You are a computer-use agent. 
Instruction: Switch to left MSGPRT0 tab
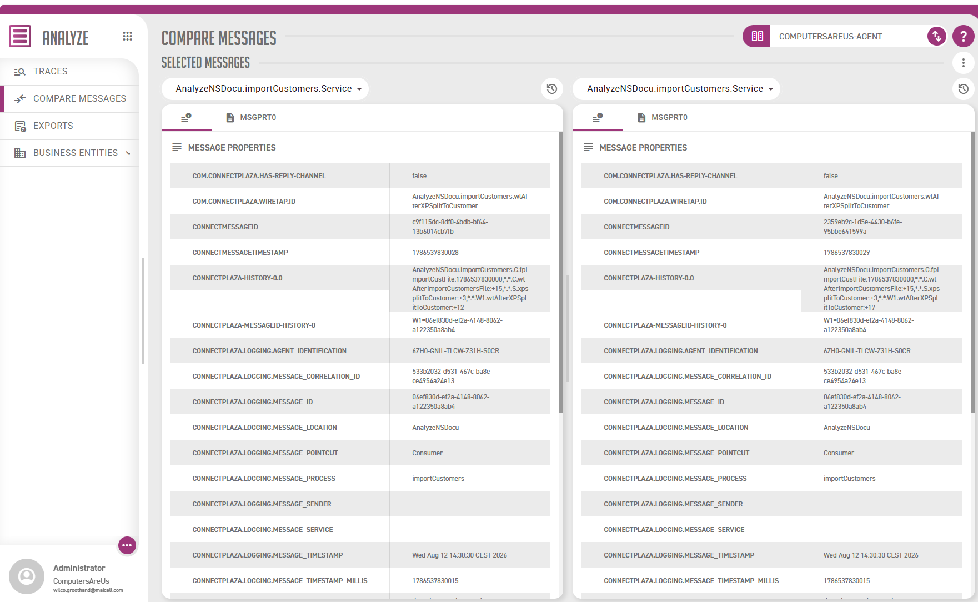pos(251,117)
